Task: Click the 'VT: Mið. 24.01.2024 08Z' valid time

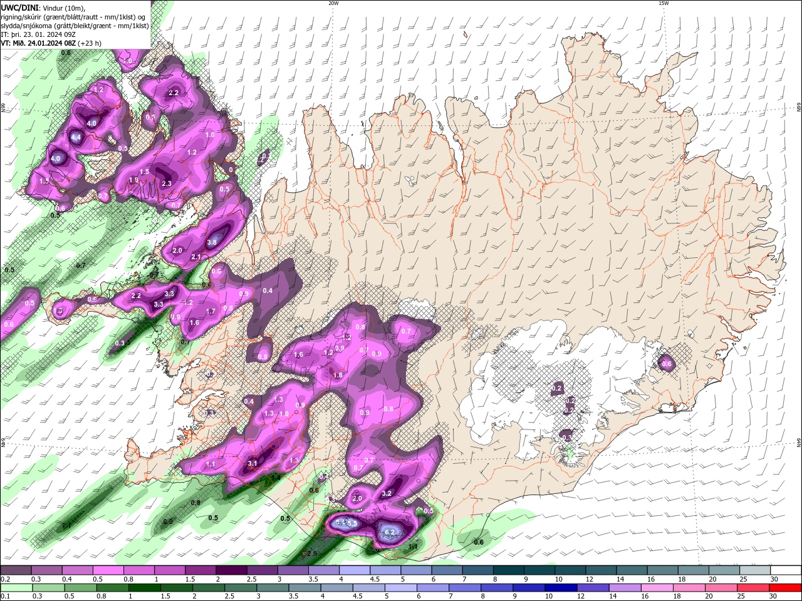Action: 39,43
